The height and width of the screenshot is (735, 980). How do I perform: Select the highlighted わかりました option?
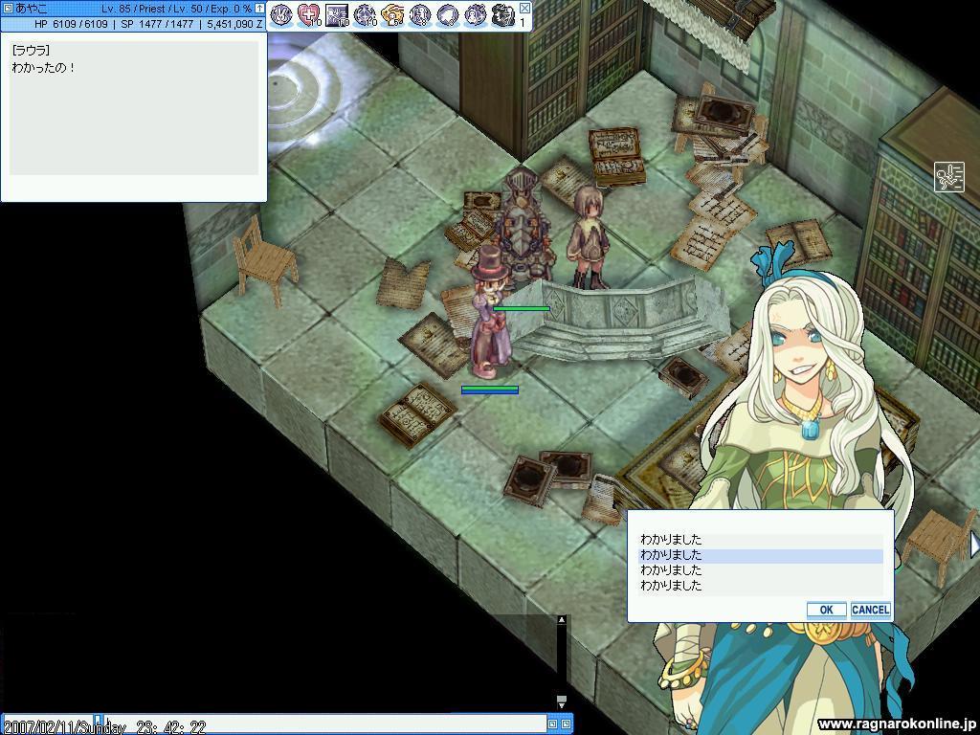pyautogui.click(x=761, y=555)
